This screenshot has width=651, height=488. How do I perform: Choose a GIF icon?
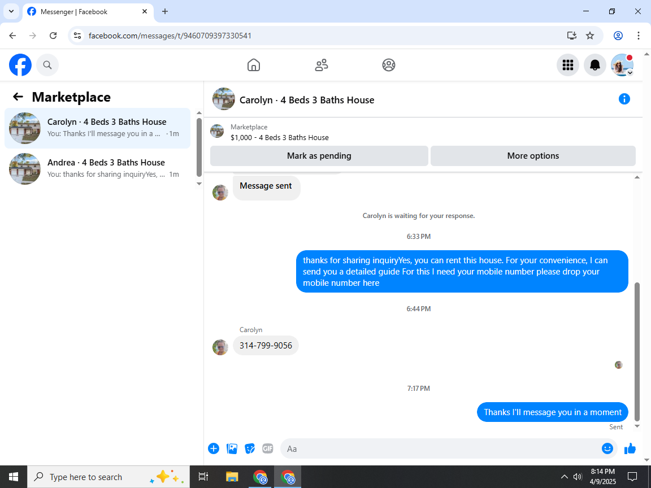268,448
